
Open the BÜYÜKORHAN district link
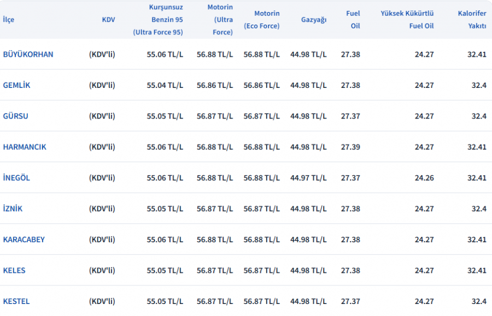(x=28, y=55)
